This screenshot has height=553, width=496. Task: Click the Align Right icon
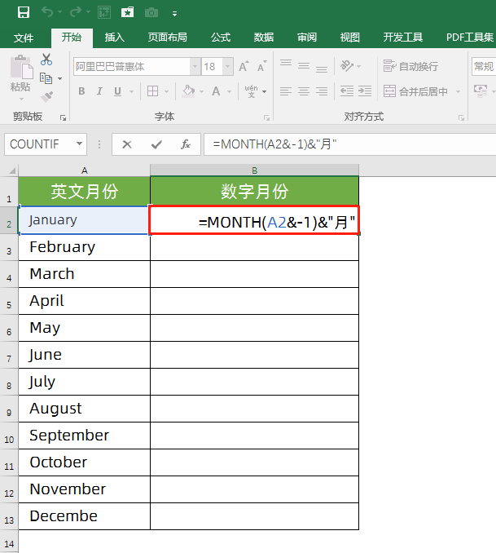click(x=322, y=91)
